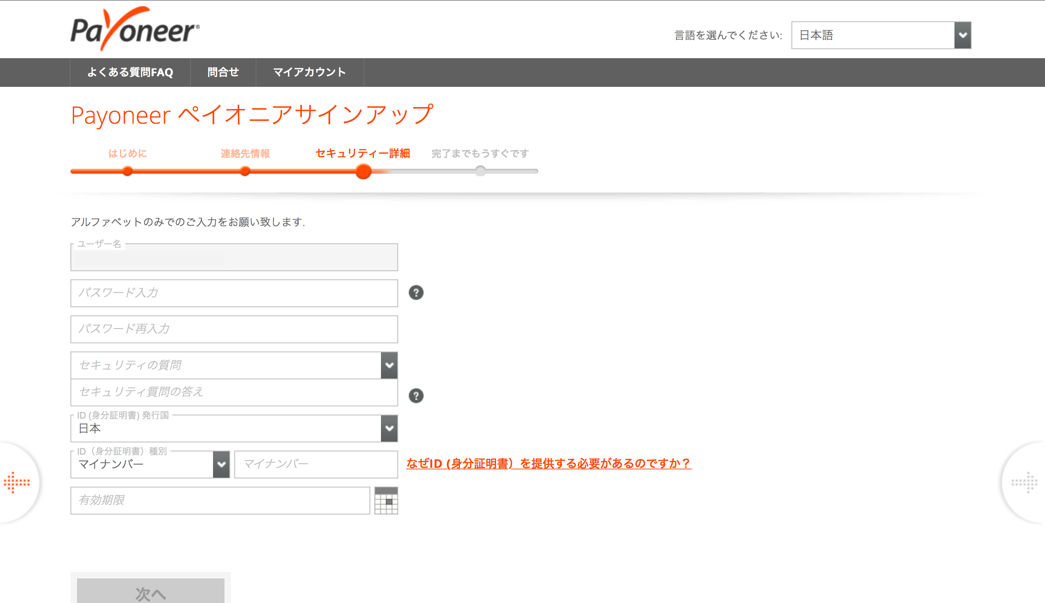Go forward with the right gray arrow

point(1024,482)
